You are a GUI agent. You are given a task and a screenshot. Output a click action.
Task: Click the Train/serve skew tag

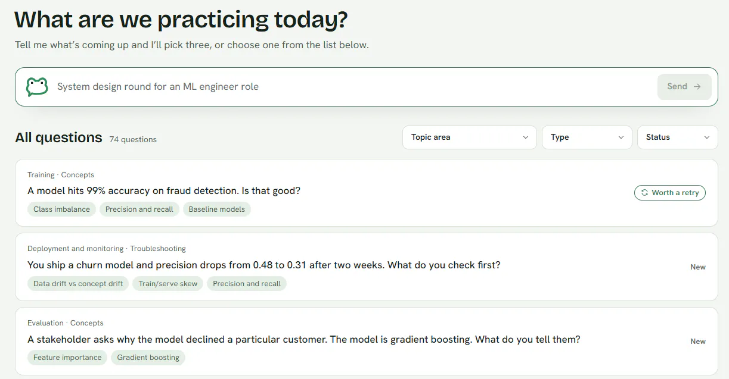pyautogui.click(x=168, y=284)
